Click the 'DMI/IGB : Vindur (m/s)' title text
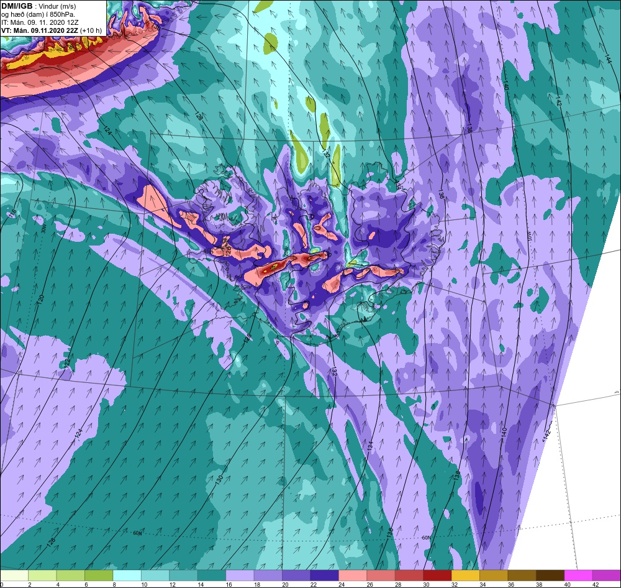The height and width of the screenshot is (588, 621). click(39, 6)
